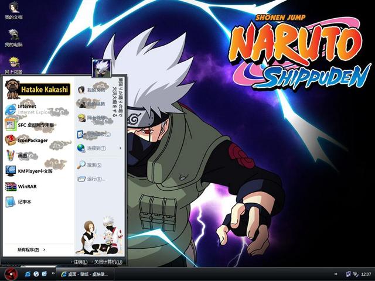
Task: Click the 注销(L) log off button
Action: click(x=80, y=262)
